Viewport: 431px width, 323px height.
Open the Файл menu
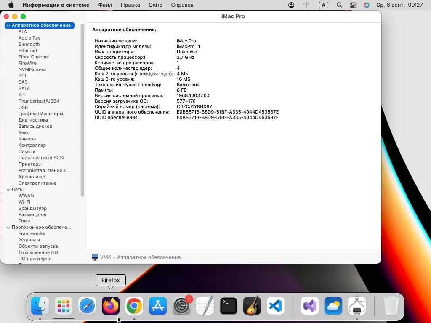[x=105, y=5]
